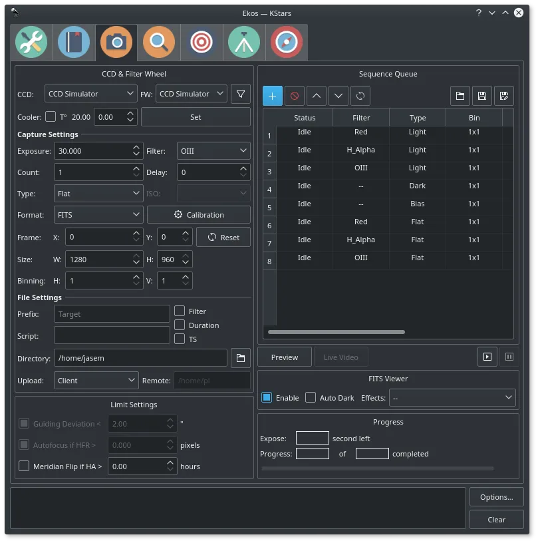
Task: Reset job status in sequence queue
Action: click(360, 96)
